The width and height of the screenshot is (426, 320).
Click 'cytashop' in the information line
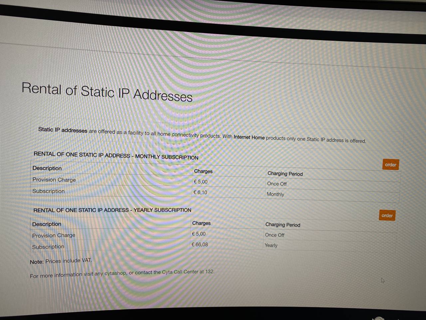[x=115, y=273]
